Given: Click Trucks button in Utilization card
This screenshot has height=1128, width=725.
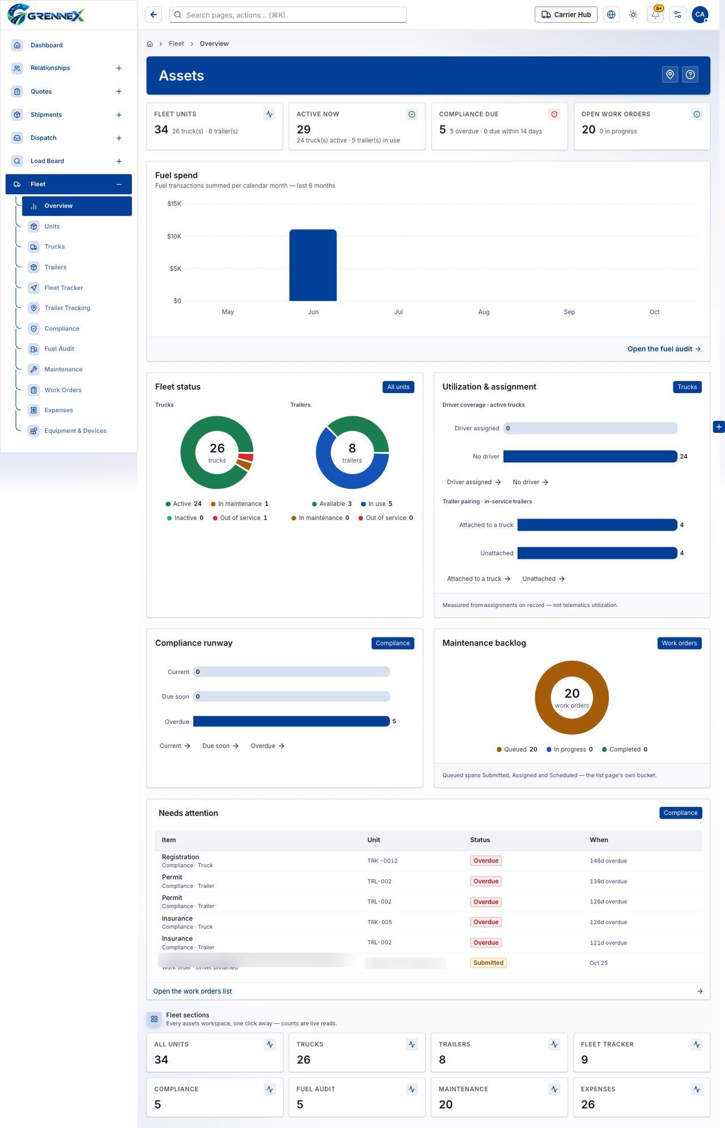Looking at the screenshot, I should 687,387.
